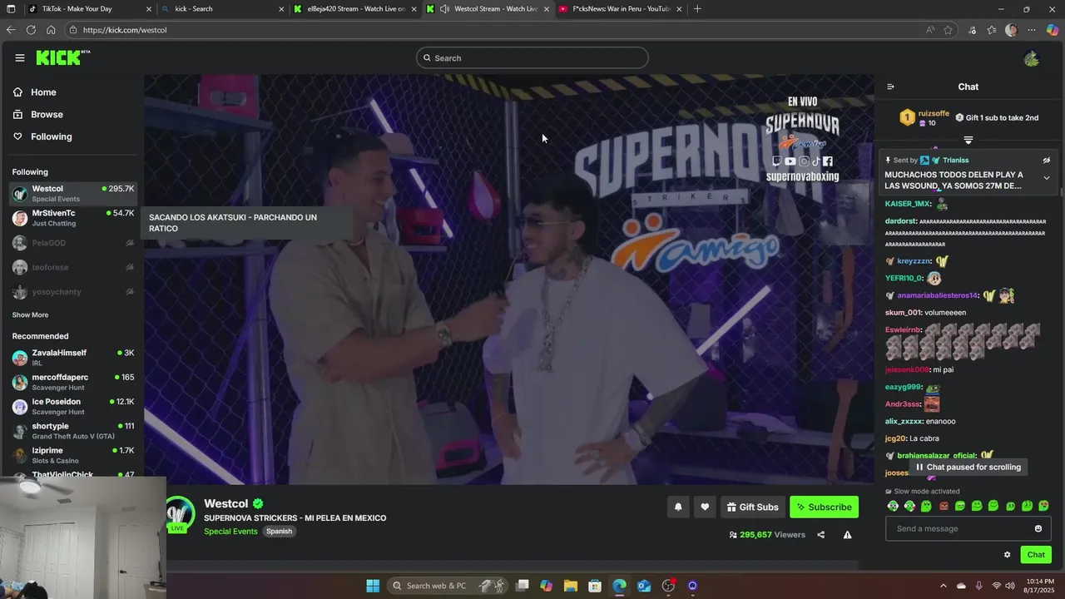Click the Kick search box

532,58
